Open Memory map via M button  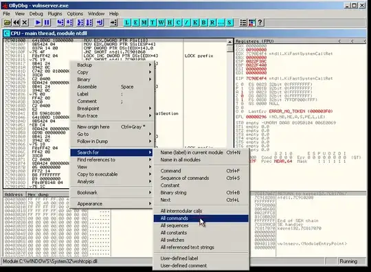click(x=144, y=23)
